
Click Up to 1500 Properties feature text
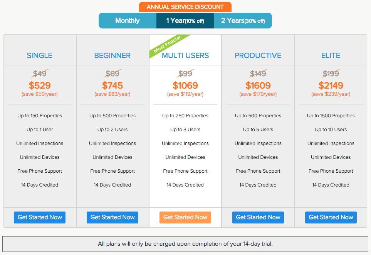331,116
